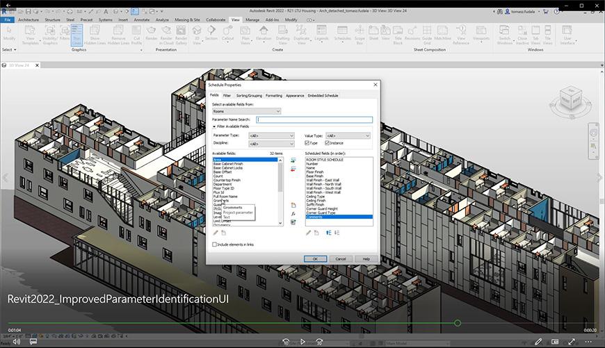Click Move parameter up icon
Screen dimensions: 605x348
[x=328, y=233]
